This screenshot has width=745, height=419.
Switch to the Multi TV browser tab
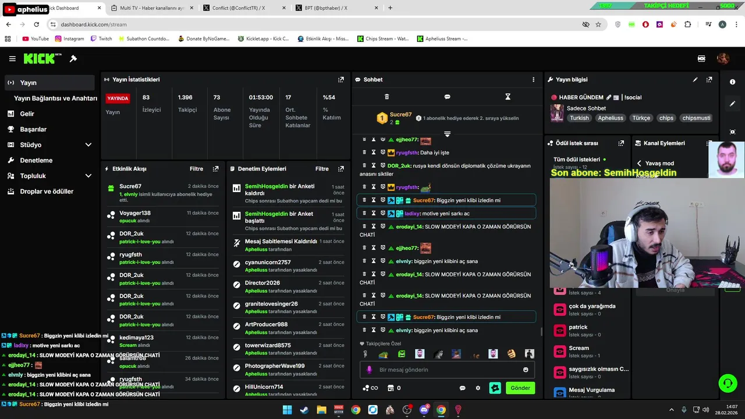[x=151, y=8]
